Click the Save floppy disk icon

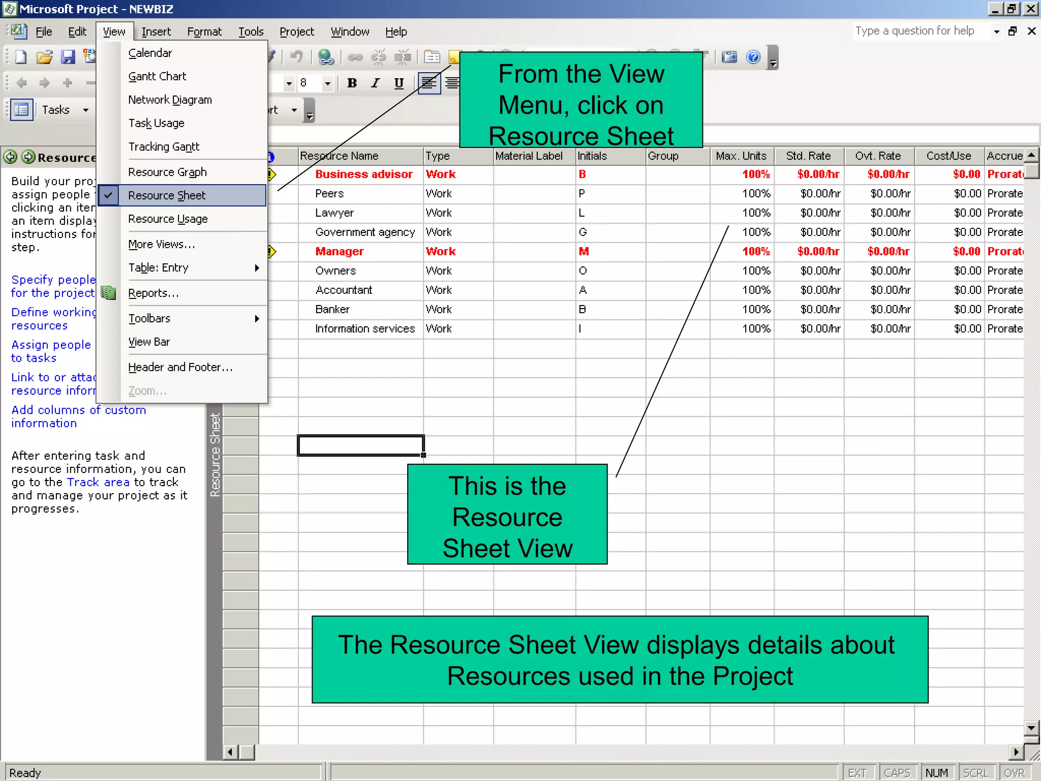pyautogui.click(x=68, y=57)
